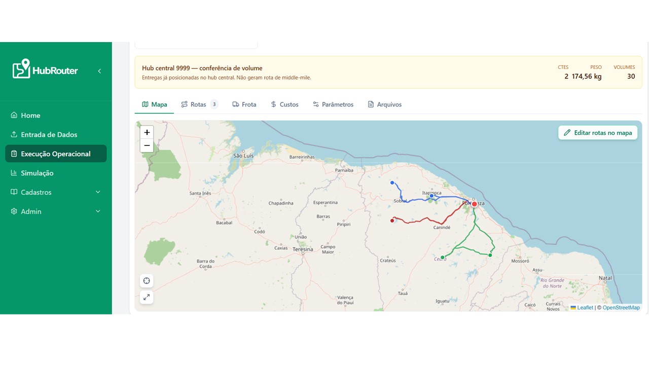Click the Home house icon
This screenshot has width=649, height=365.
click(14, 116)
